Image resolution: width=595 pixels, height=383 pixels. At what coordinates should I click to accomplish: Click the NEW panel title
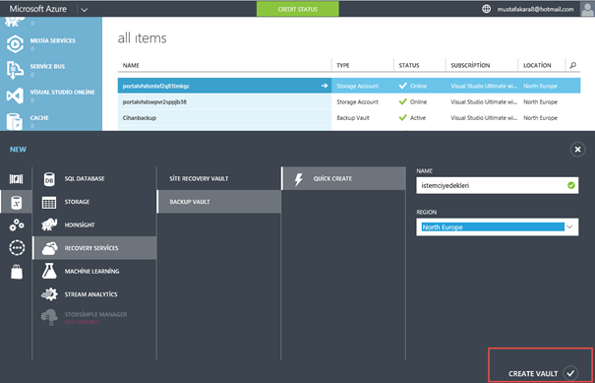(x=18, y=150)
